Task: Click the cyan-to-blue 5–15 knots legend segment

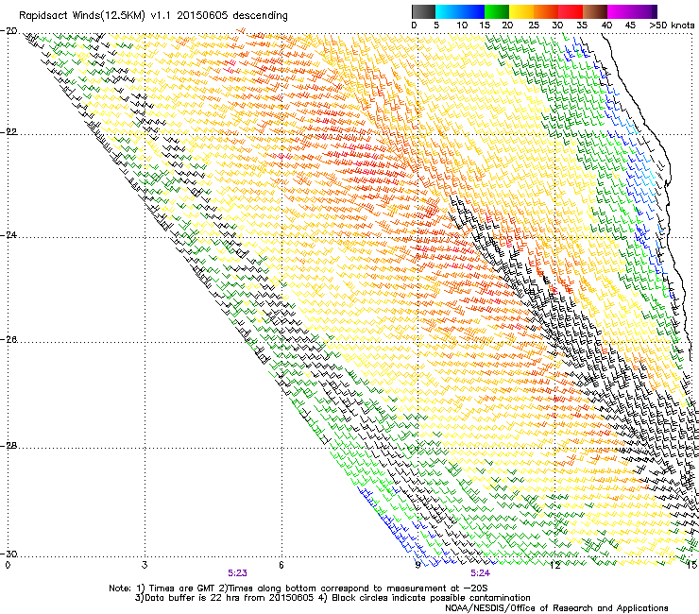Action: 460,11
